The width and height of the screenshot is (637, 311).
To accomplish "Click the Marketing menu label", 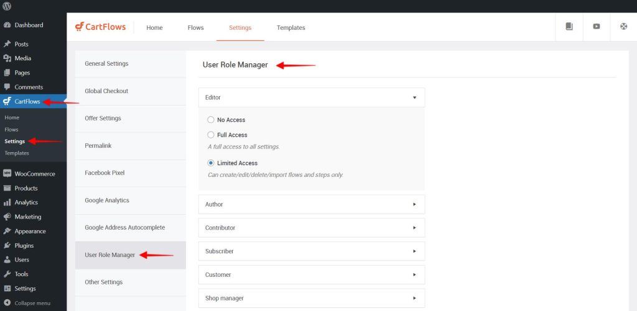I will pyautogui.click(x=28, y=217).
